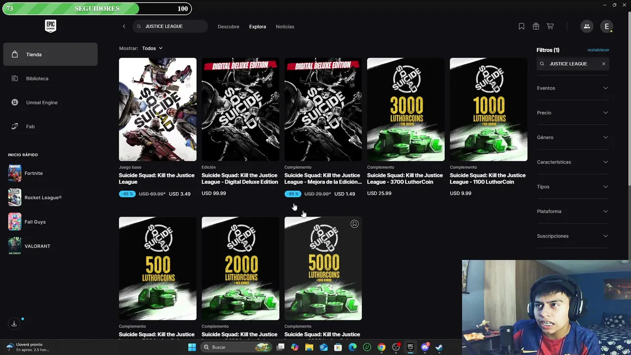Open Task View on taskbar
Viewport: 631px width, 355px height.
pyautogui.click(x=280, y=347)
